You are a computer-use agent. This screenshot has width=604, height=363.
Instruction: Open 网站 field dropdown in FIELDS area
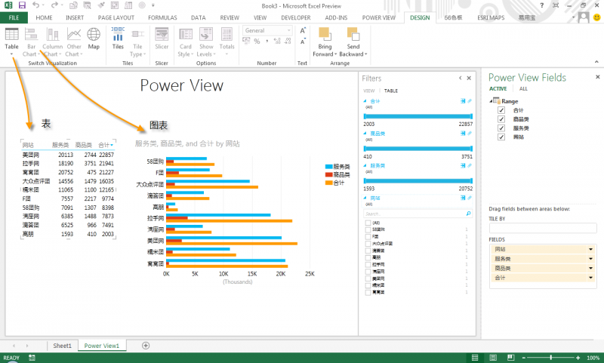tap(590, 250)
